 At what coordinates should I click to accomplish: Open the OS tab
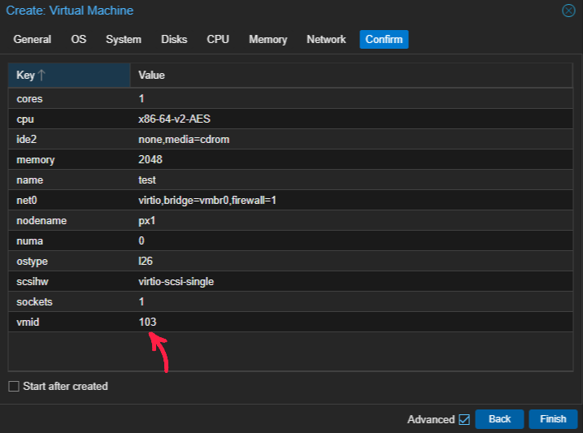[78, 39]
